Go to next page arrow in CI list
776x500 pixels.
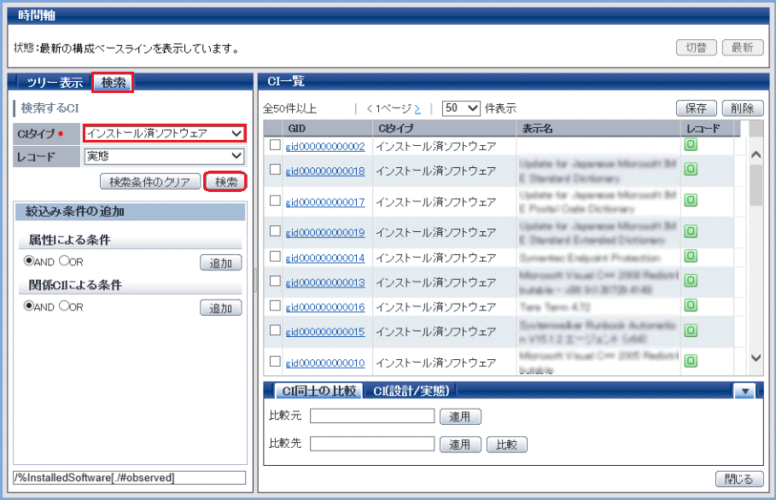click(417, 108)
